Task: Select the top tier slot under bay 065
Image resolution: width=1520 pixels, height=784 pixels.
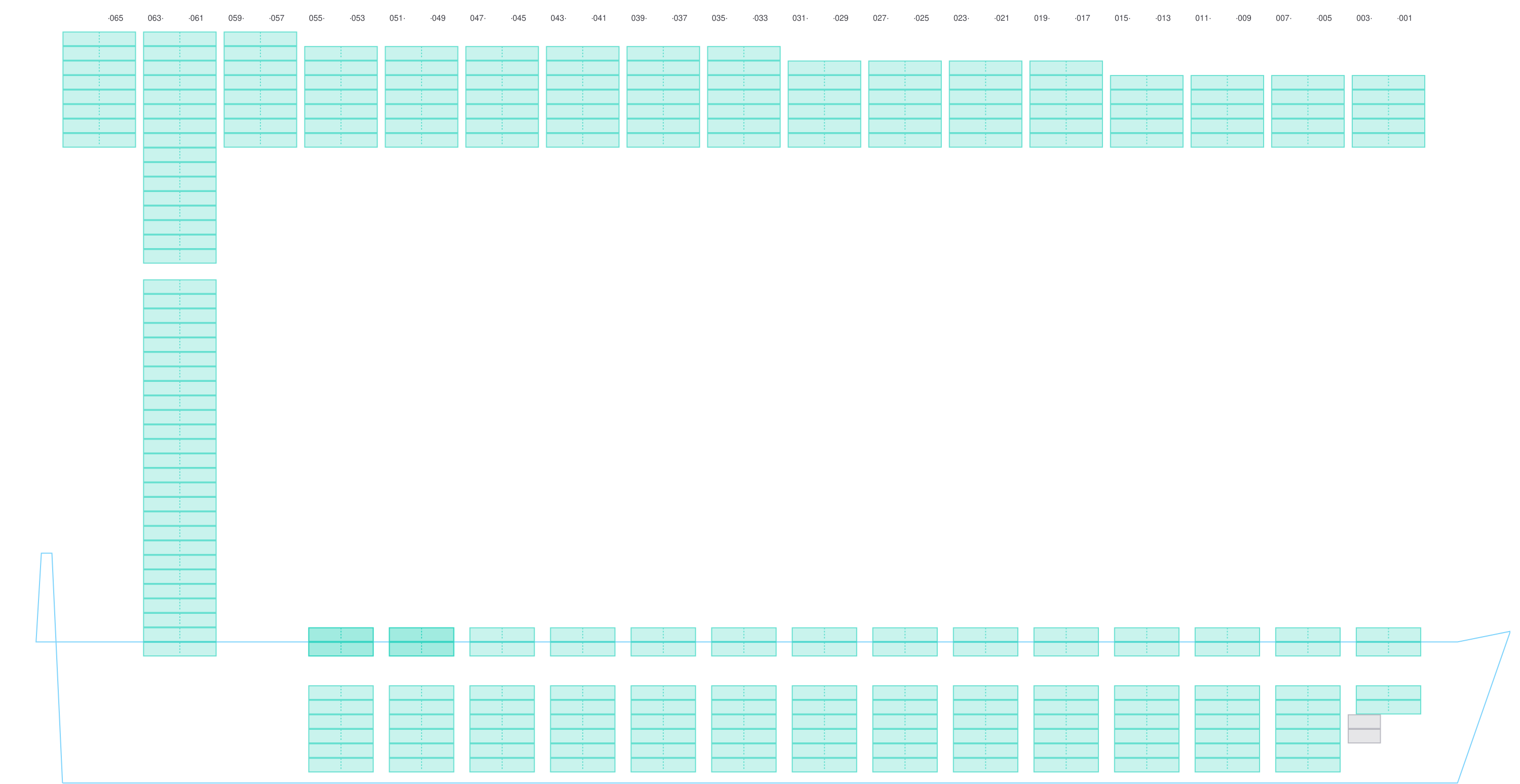Action: (99, 39)
